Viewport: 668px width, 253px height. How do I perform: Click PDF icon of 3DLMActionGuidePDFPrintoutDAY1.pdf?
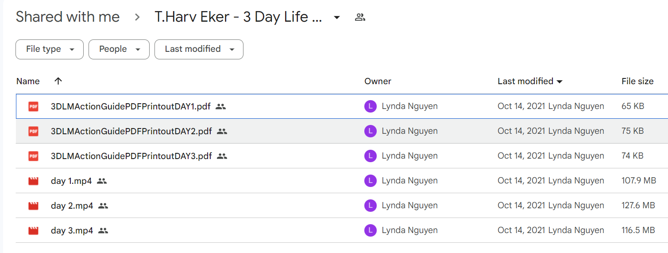33,106
